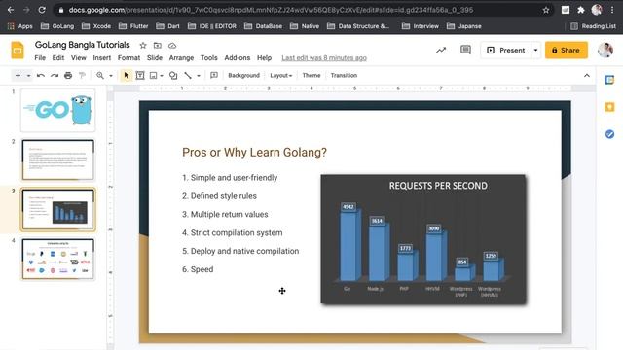Open the Calendar side panel icon
This screenshot has height=350, width=623.
point(609,80)
